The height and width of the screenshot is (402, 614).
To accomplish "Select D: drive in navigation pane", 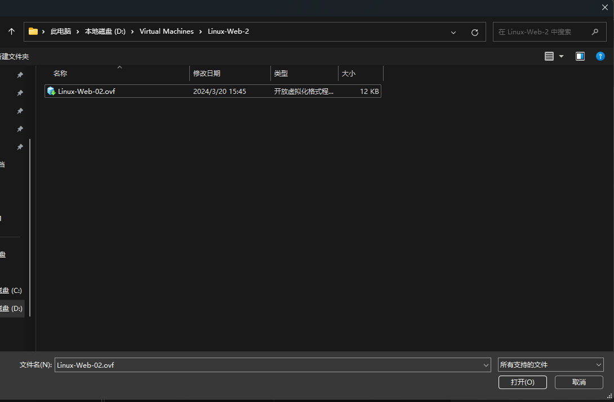I will tap(11, 309).
